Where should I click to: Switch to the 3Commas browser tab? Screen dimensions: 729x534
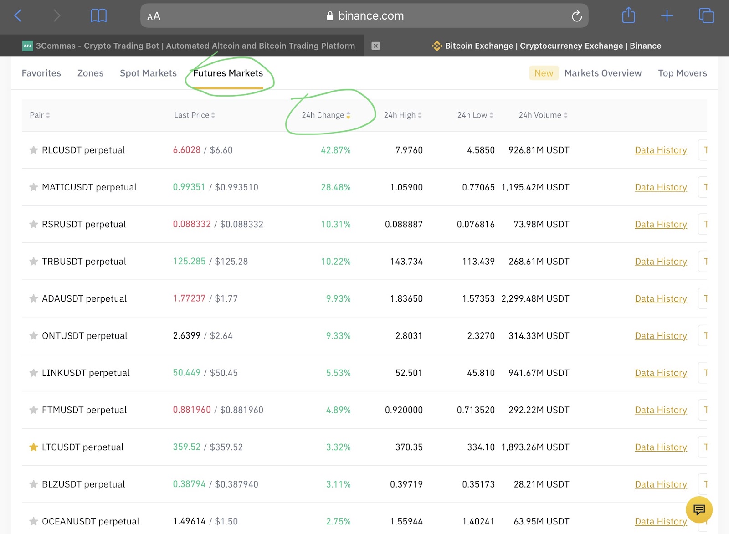click(x=182, y=46)
